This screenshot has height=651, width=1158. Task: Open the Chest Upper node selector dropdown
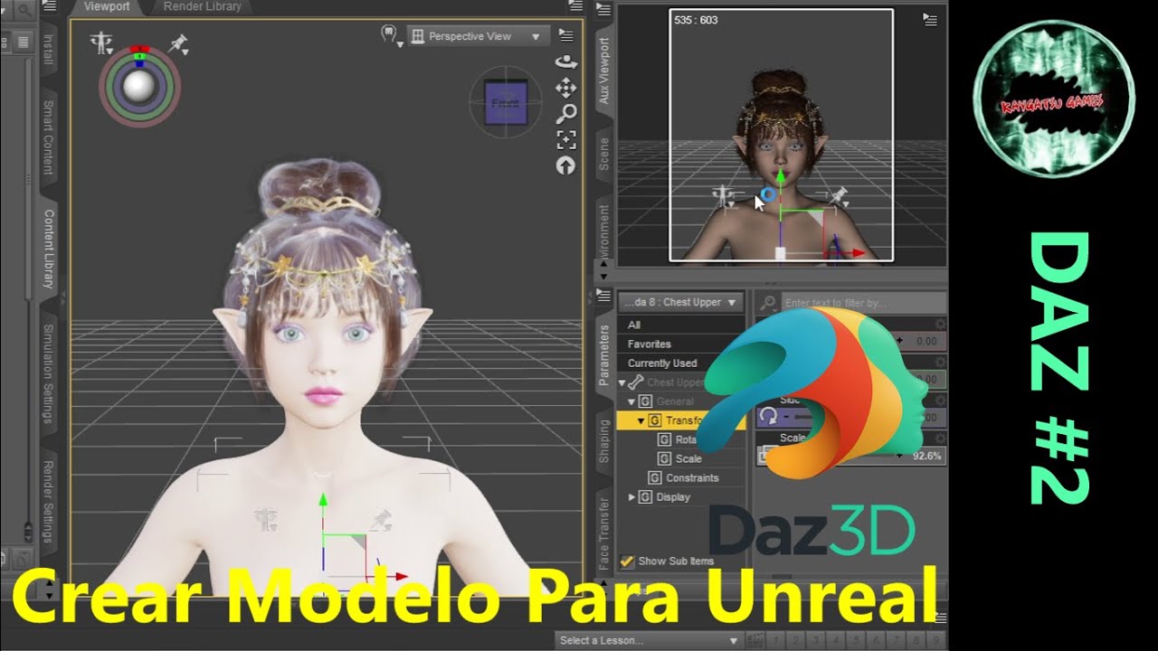(x=681, y=302)
